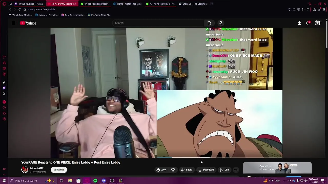The image size is (328, 184).
Task: Open the sidebar history clock icon
Action: click(4, 108)
